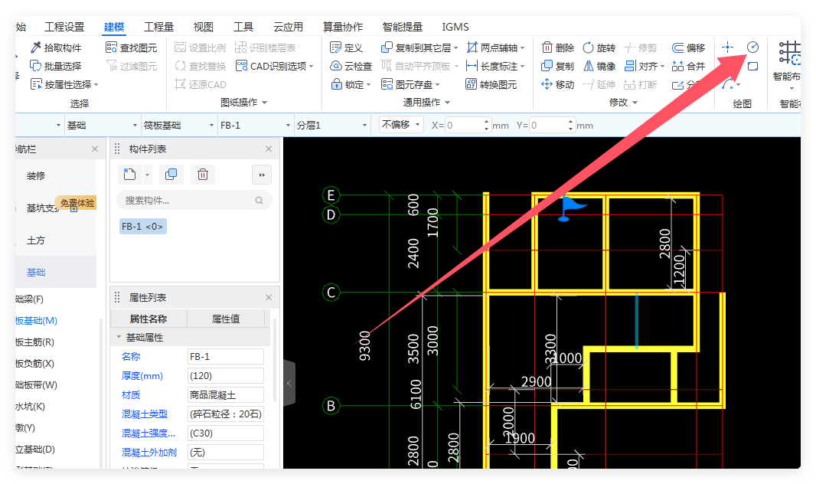This screenshot has height=484, width=816.
Task: Click the delete trash icon in 构件列表
Action: click(x=203, y=175)
